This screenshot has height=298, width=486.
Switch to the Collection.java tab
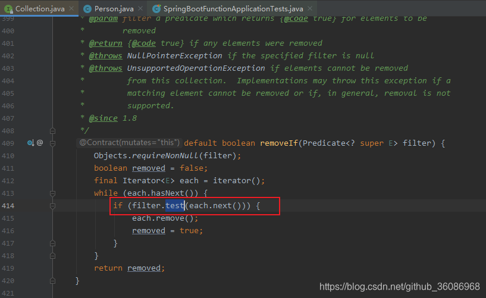coord(40,9)
